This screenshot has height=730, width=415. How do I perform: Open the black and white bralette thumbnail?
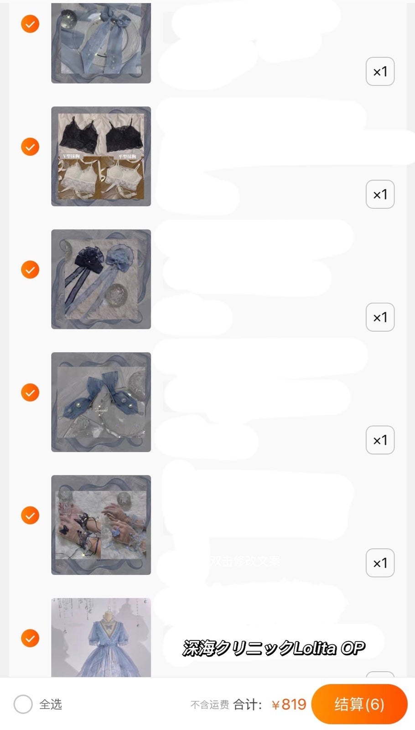tap(101, 156)
